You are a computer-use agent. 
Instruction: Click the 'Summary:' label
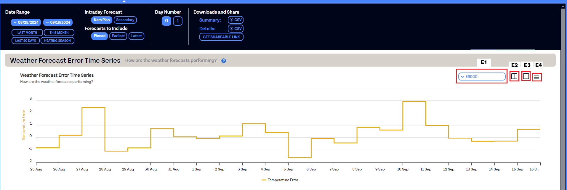point(210,20)
